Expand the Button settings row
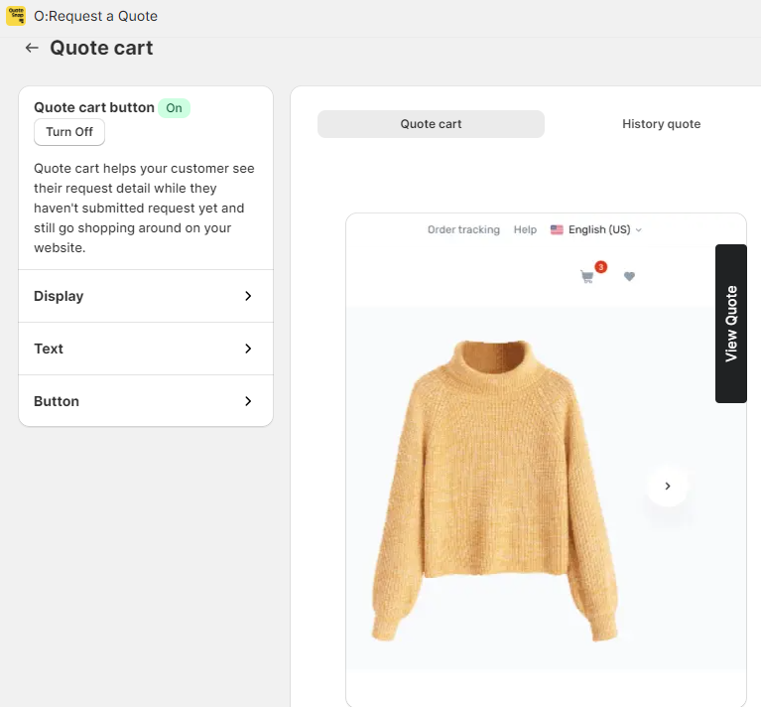Viewport: 761px width, 707px height. point(146,401)
